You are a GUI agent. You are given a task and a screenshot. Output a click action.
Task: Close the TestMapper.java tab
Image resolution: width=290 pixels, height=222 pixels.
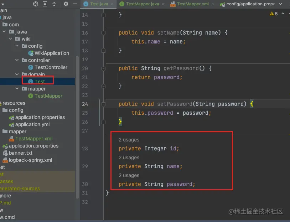point(163,4)
